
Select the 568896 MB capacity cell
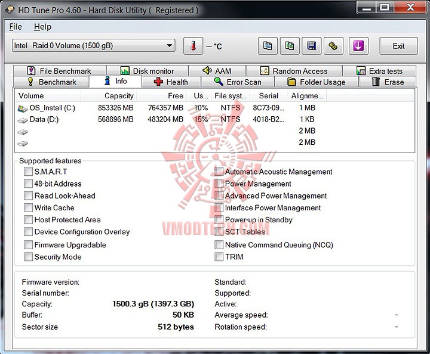(116, 119)
